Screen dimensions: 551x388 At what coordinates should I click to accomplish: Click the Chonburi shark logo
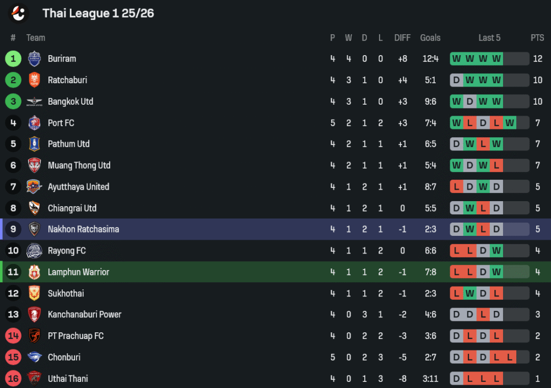click(x=34, y=358)
